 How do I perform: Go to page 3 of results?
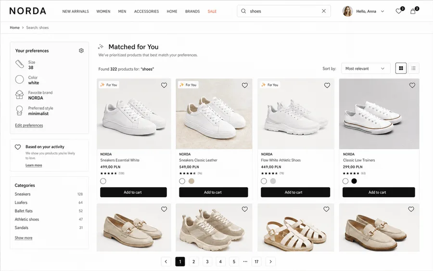pos(207,261)
